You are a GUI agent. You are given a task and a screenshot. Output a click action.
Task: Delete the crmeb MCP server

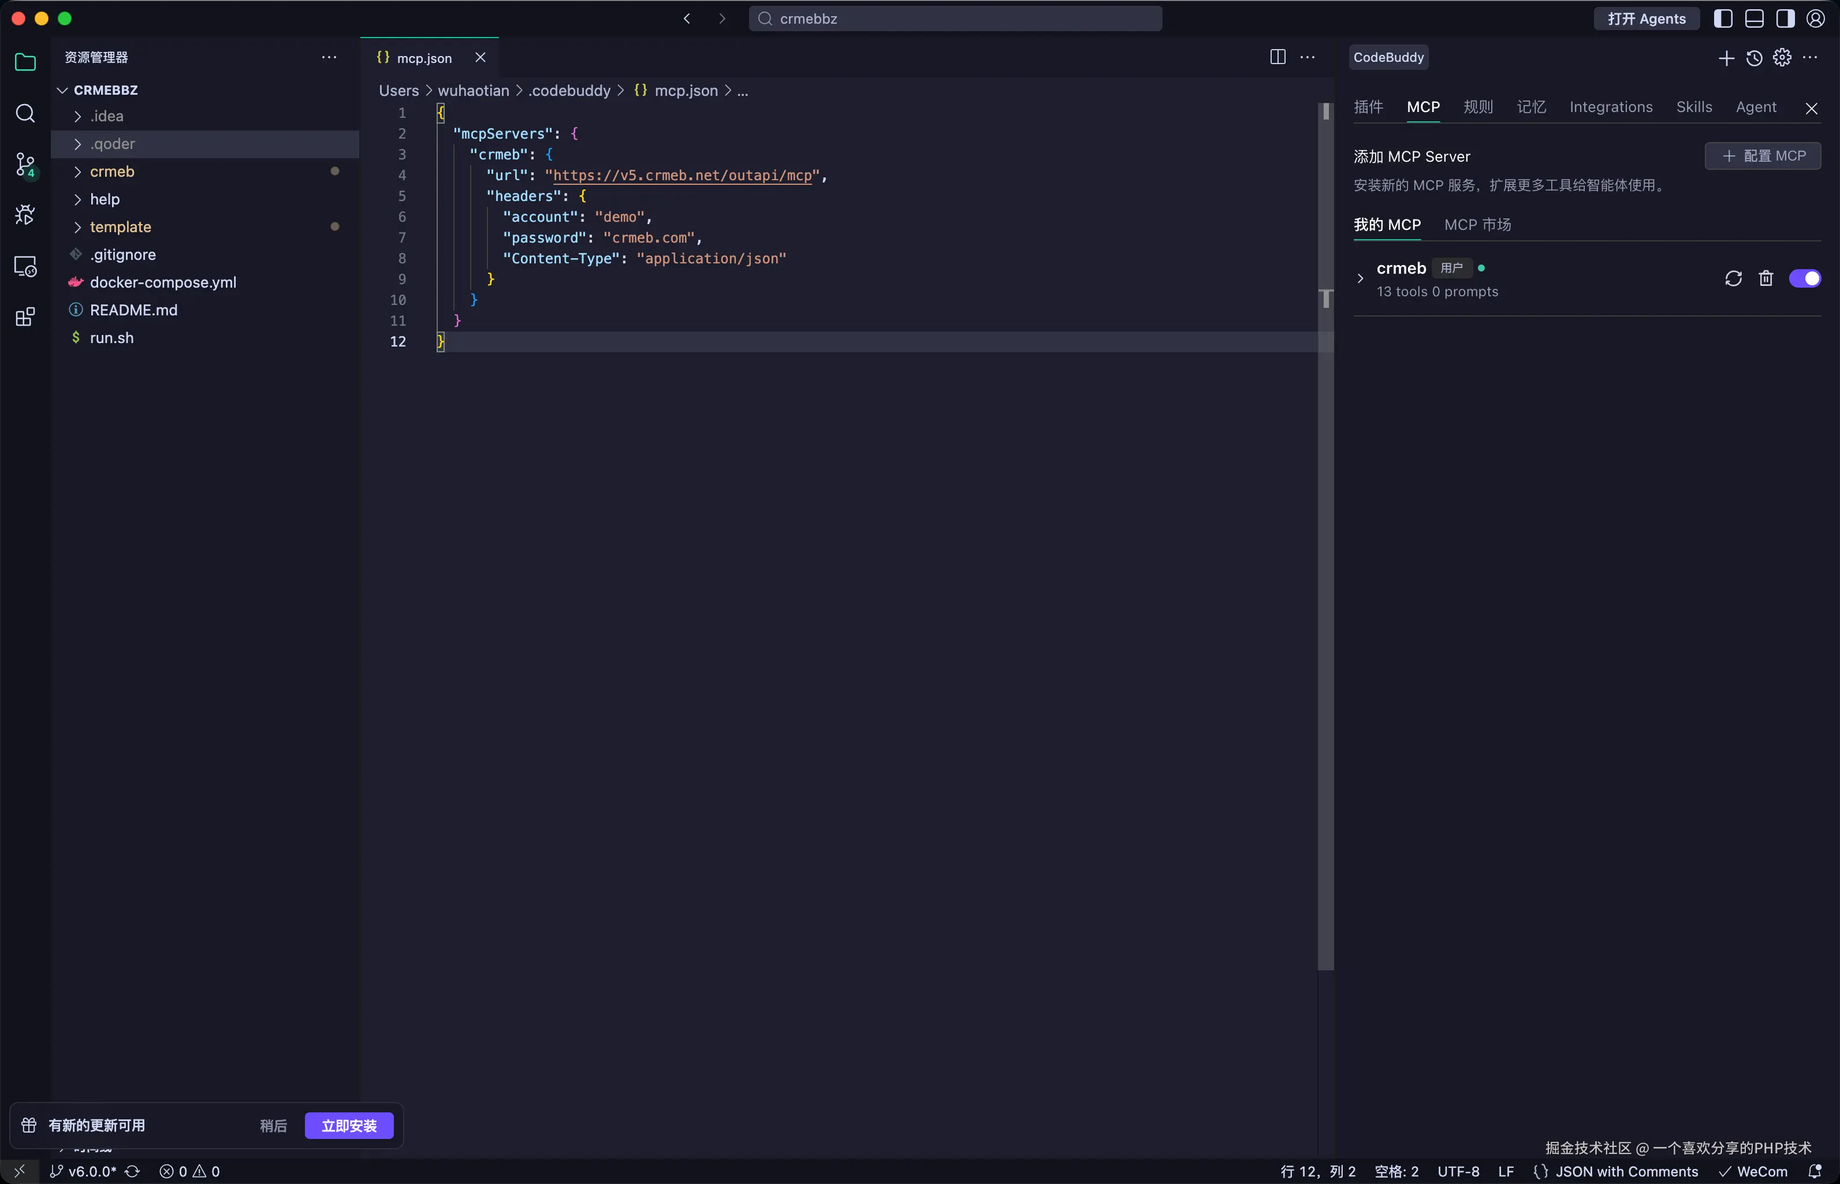pyautogui.click(x=1765, y=278)
